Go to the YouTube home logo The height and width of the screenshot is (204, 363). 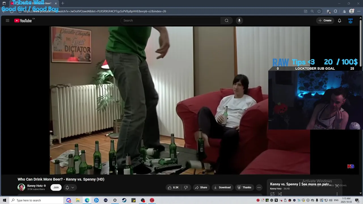point(23,20)
